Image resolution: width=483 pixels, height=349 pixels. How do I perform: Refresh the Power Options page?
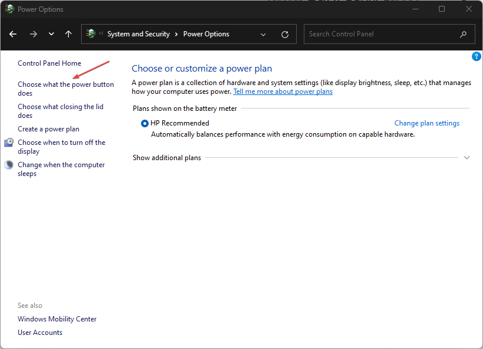285,34
